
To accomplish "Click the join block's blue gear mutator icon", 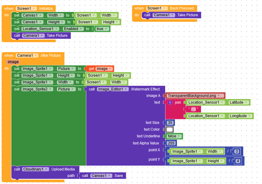I will click(170, 102).
